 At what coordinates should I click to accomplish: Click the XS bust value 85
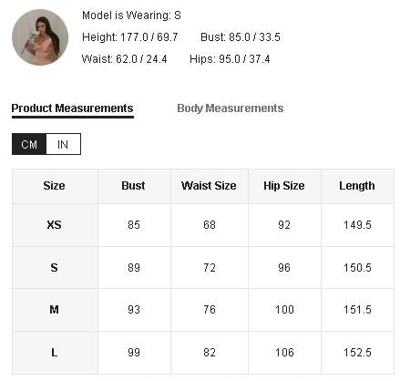click(134, 225)
